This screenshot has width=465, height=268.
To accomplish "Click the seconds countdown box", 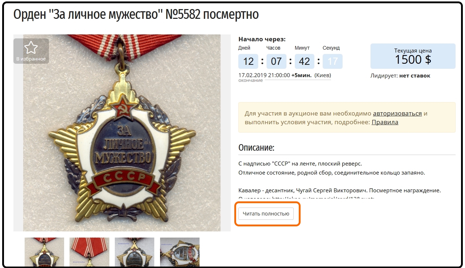I will coord(332,61).
